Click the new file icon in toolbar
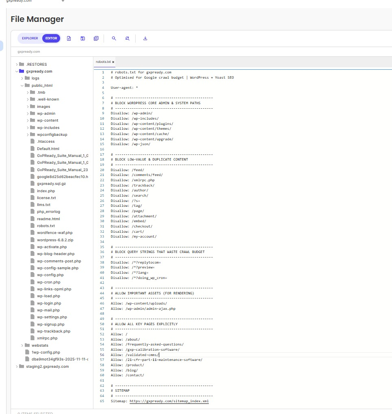This screenshot has width=392, height=414. tap(69, 39)
